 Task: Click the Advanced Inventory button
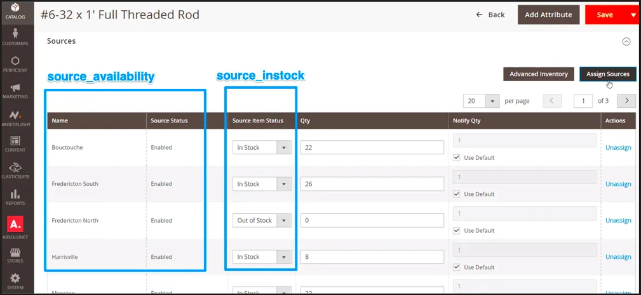coord(538,74)
